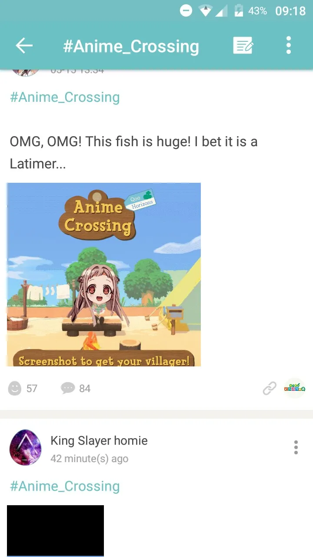The image size is (313, 557).
Task: Copy the post link with the chain icon
Action: (270, 388)
